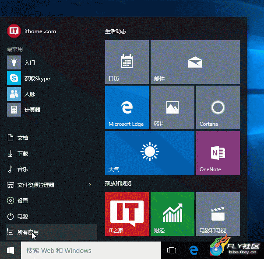Open the 日历 calendar tile
Image resolution: width=264 pixels, height=259 pixels.
[127, 62]
